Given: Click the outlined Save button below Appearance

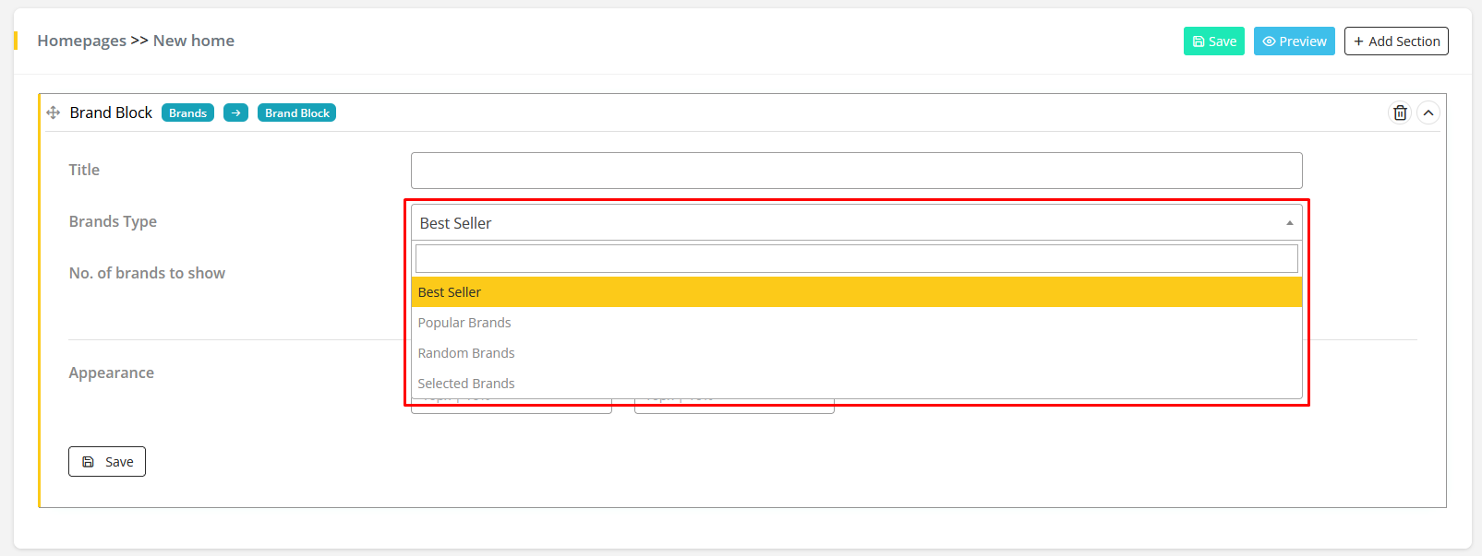Looking at the screenshot, I should coord(107,462).
